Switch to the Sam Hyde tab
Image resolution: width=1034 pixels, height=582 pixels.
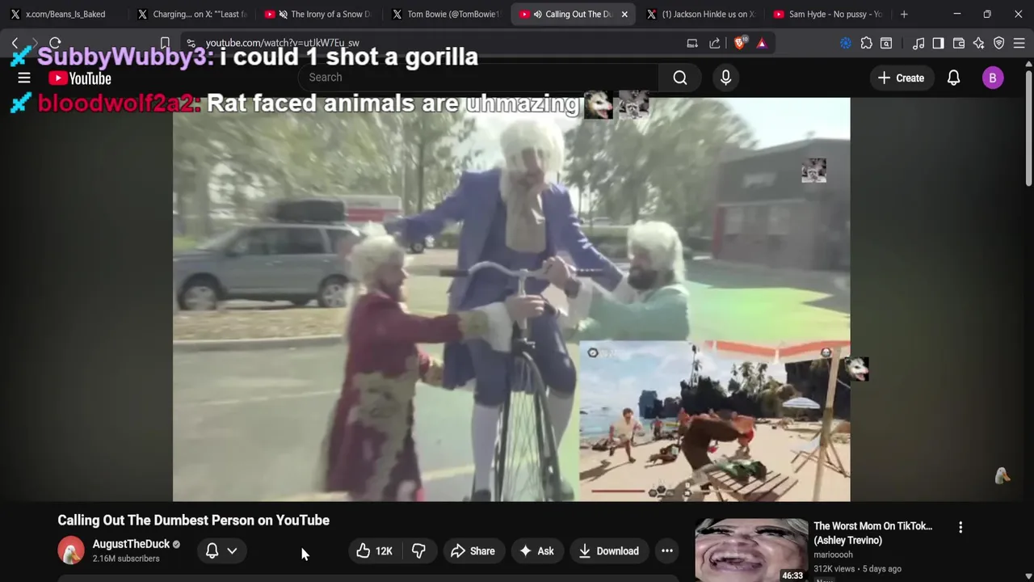tap(828, 15)
